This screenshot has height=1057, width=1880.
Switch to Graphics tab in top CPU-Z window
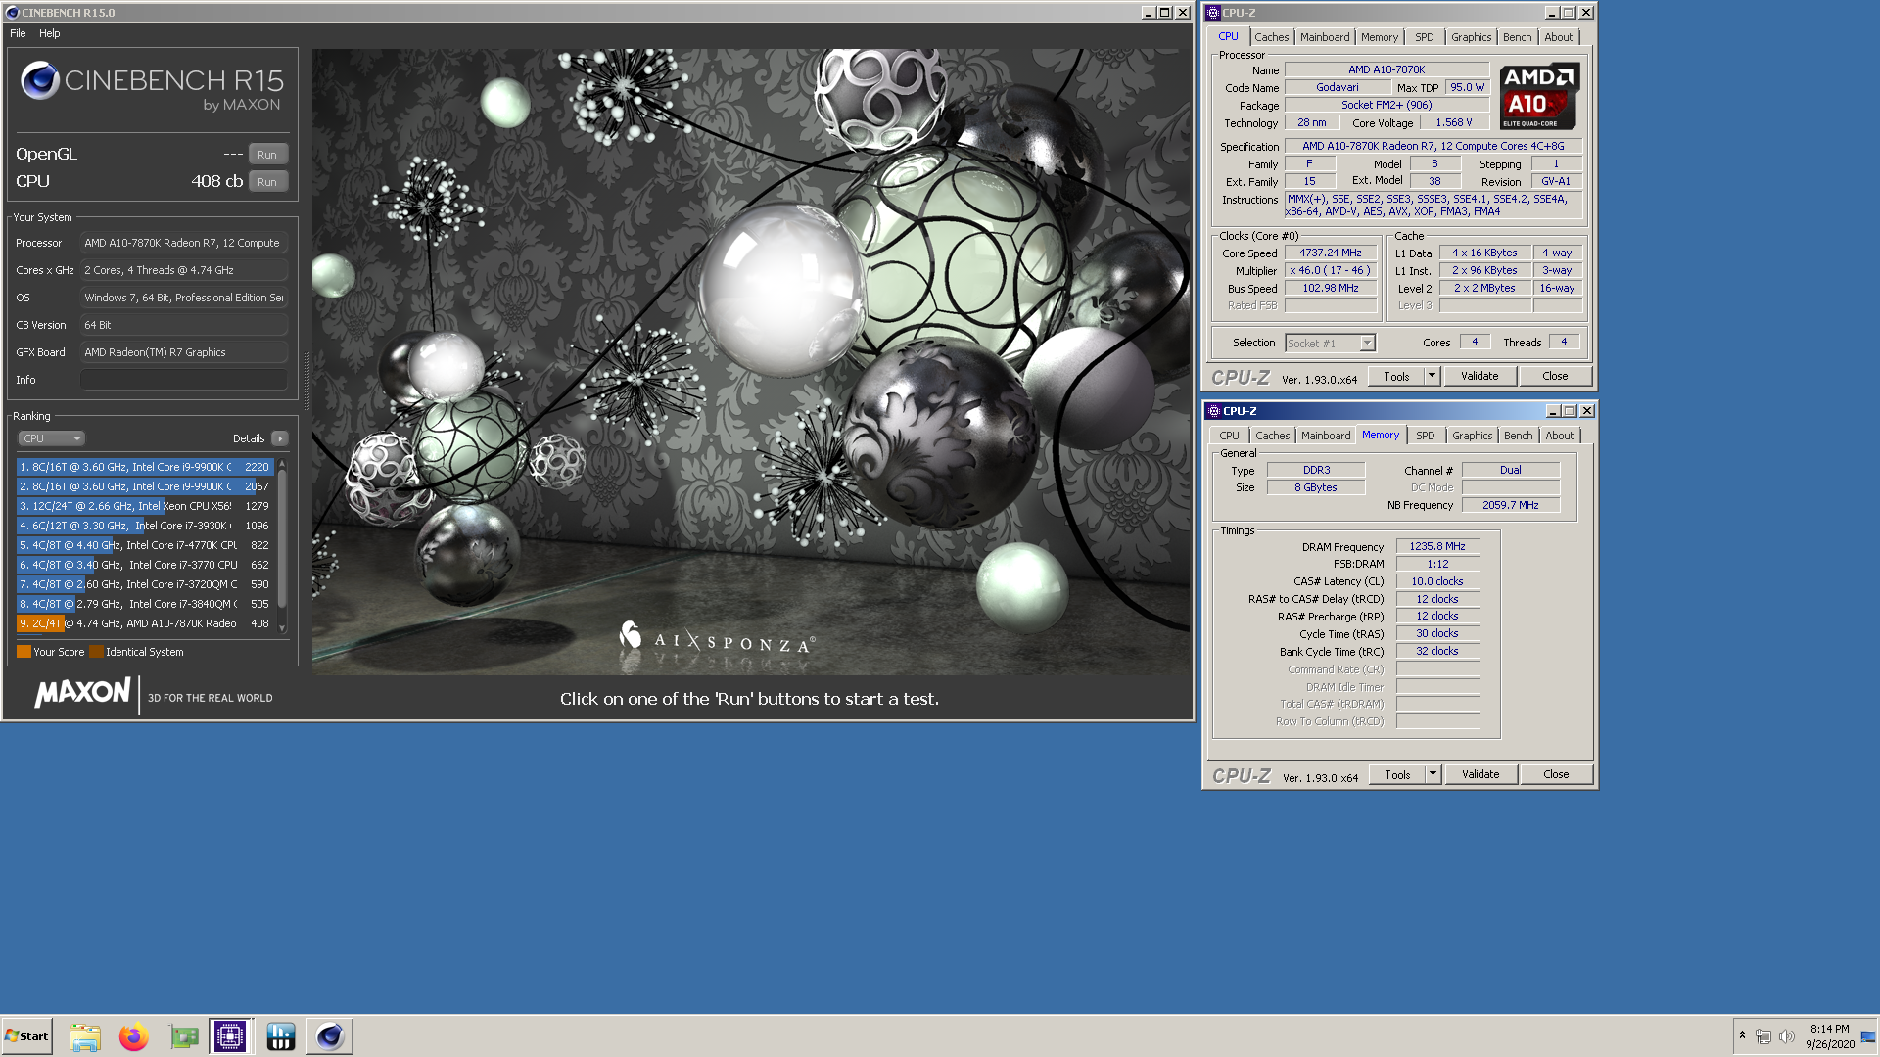click(x=1472, y=37)
